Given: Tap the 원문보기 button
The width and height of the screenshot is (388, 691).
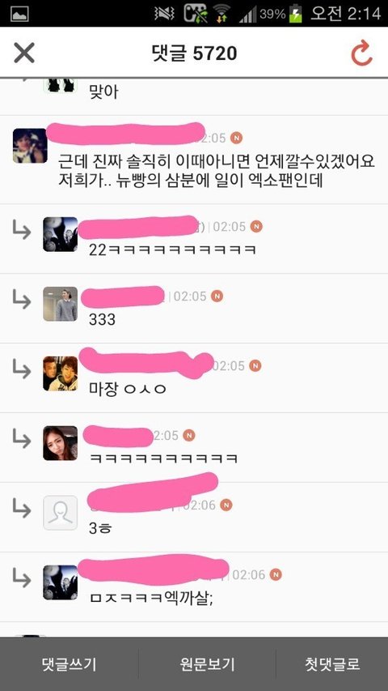Looking at the screenshot, I should click(x=207, y=663).
